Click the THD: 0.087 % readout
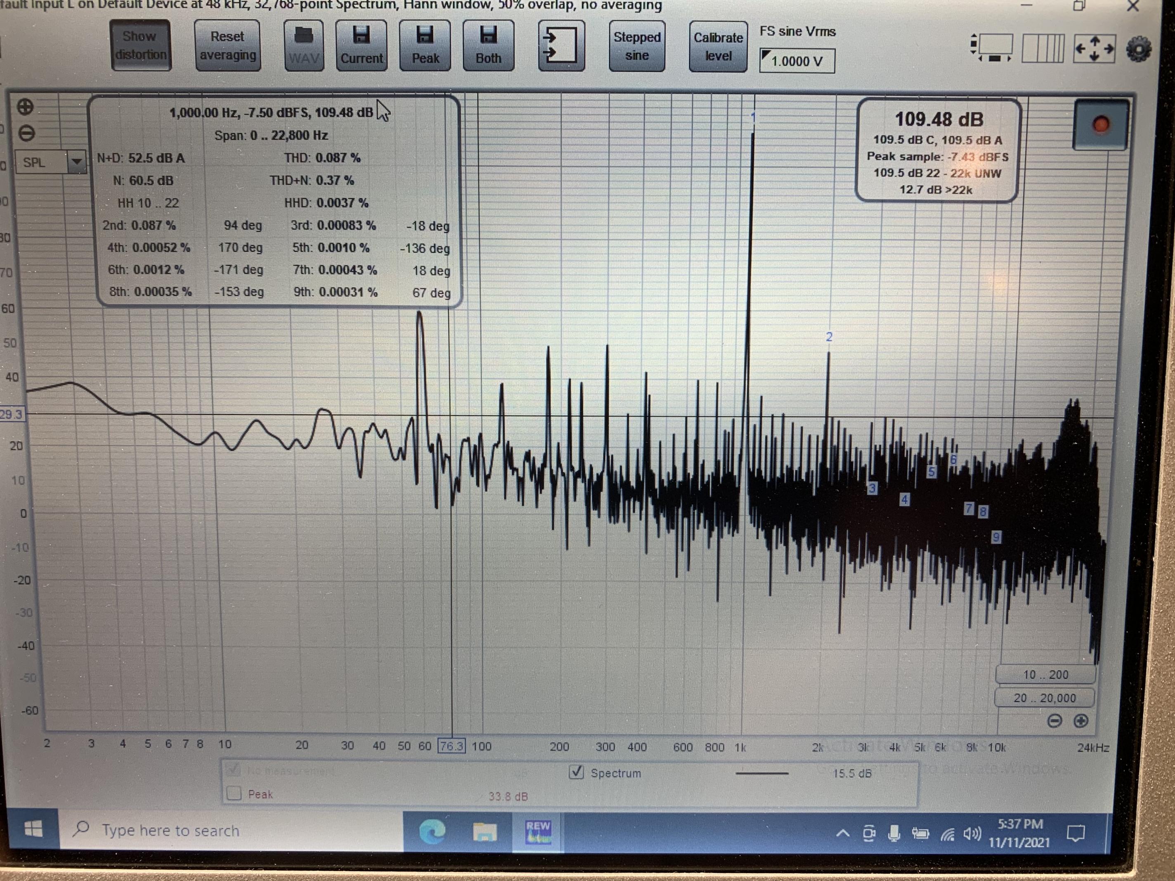 (x=322, y=158)
